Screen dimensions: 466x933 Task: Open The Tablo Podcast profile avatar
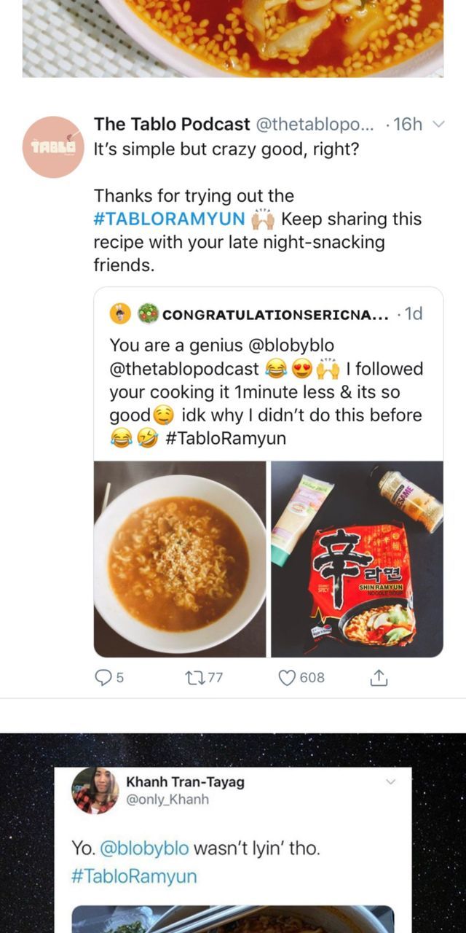53,147
